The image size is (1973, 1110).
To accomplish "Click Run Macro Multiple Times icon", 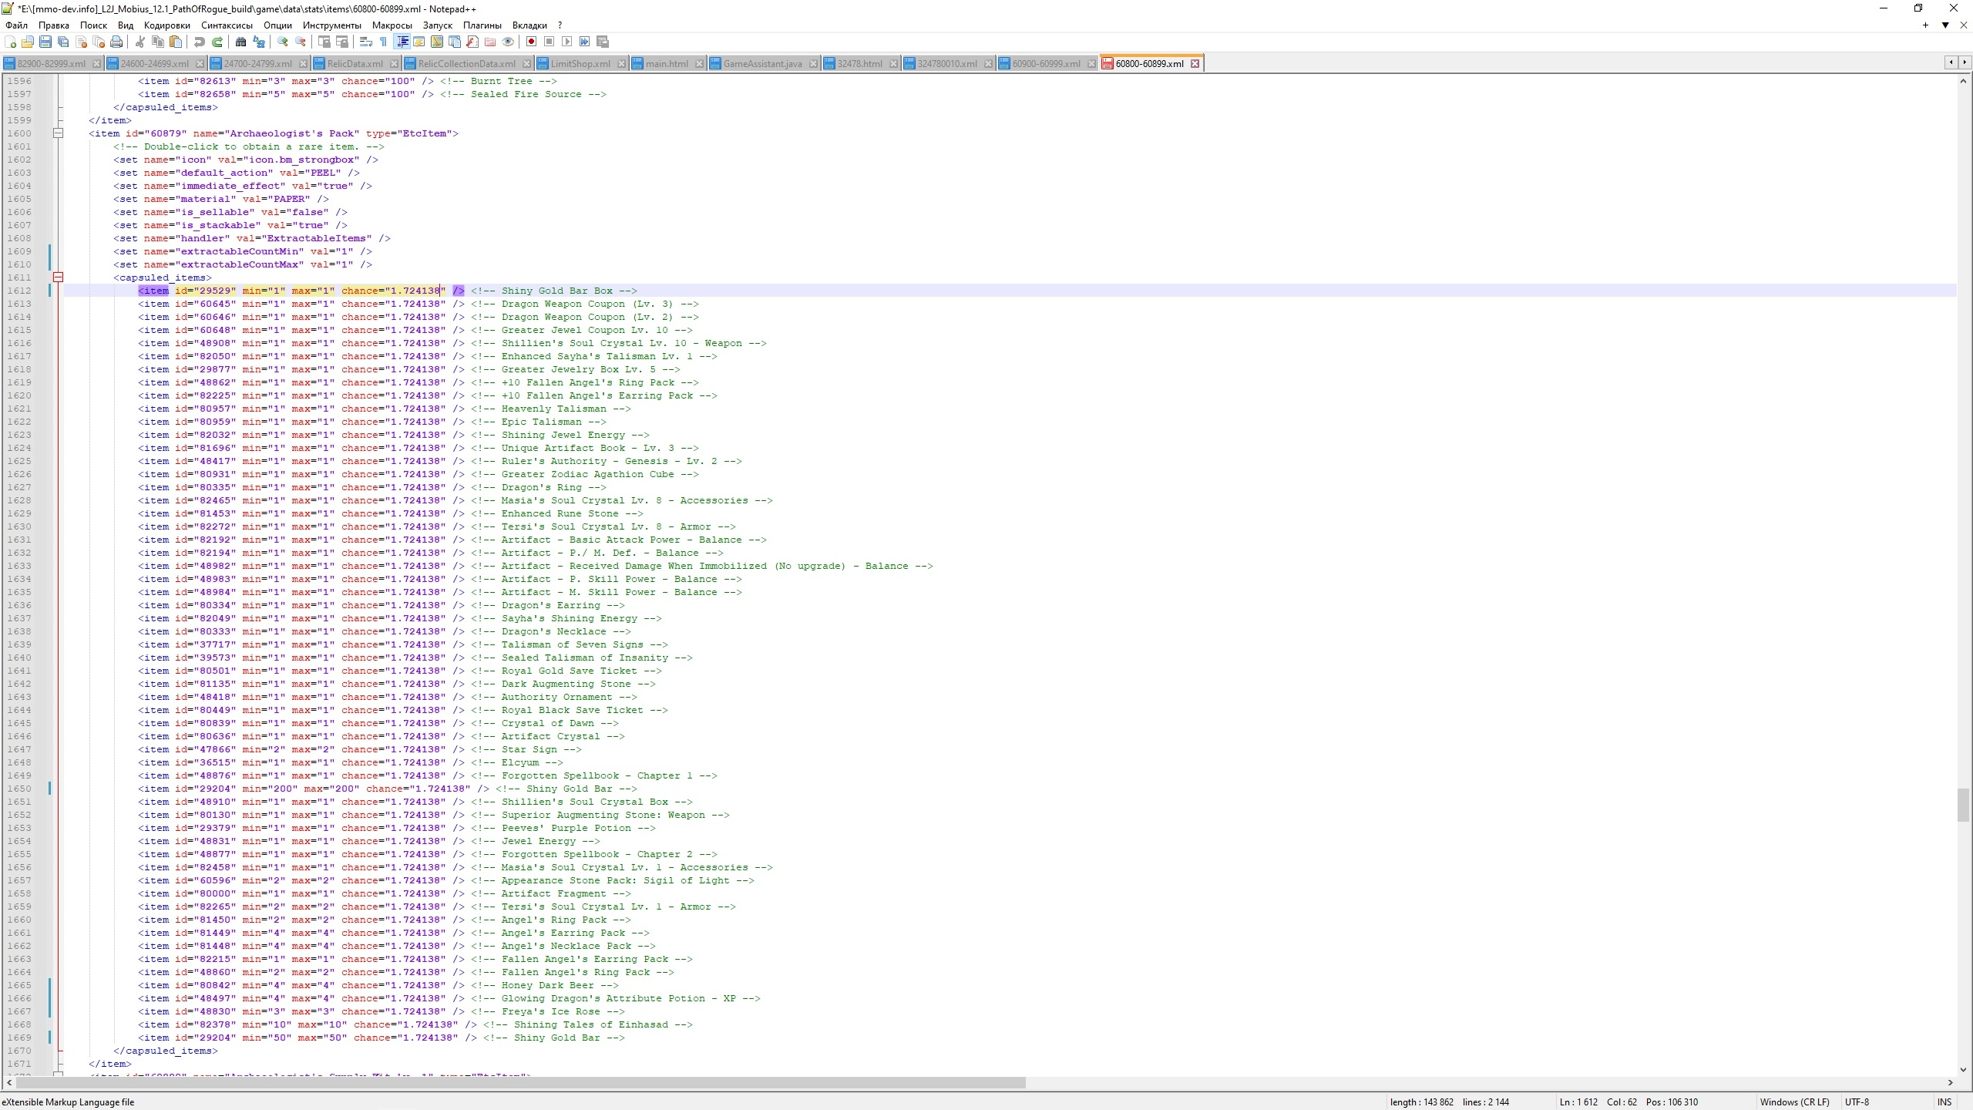I will (584, 42).
